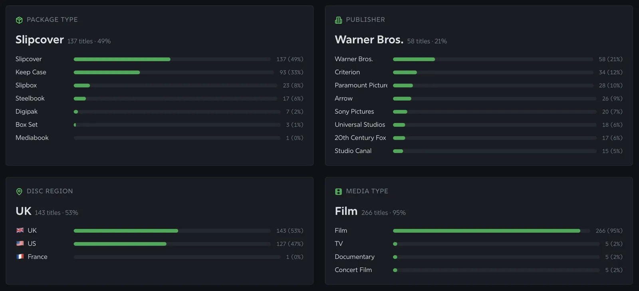Click the '23 (8%)' Slipbox value
This screenshot has height=291, width=639.
tap(293, 85)
